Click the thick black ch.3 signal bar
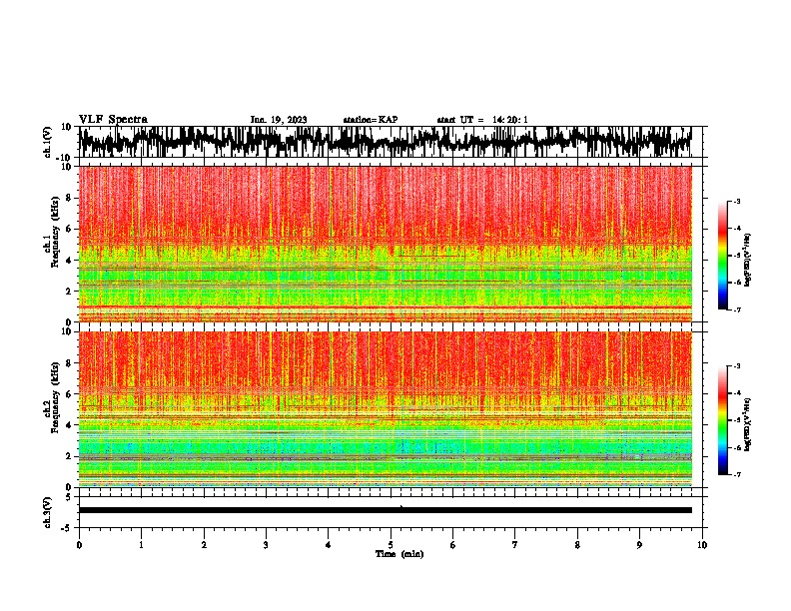This screenshot has height=611, width=791. point(386,510)
